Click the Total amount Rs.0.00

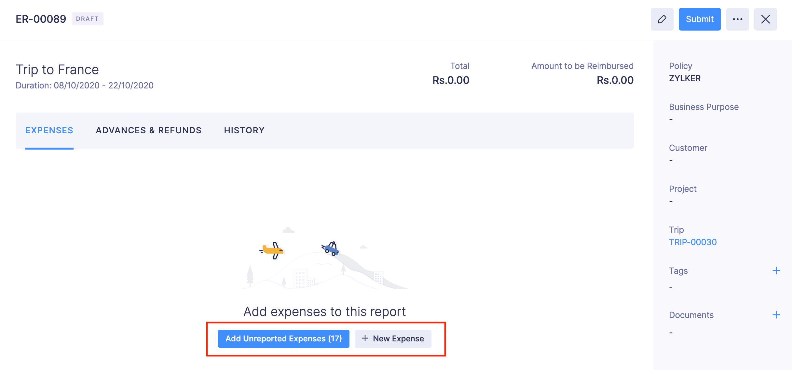(451, 80)
